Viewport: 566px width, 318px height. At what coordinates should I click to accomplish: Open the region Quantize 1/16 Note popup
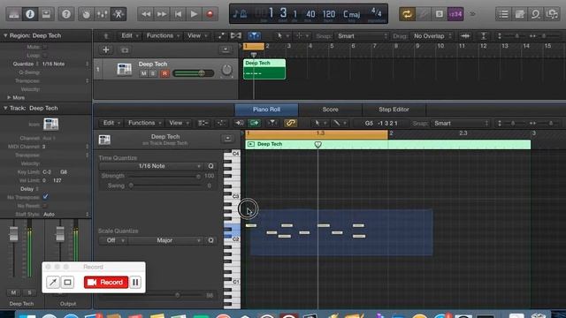click(x=65, y=64)
